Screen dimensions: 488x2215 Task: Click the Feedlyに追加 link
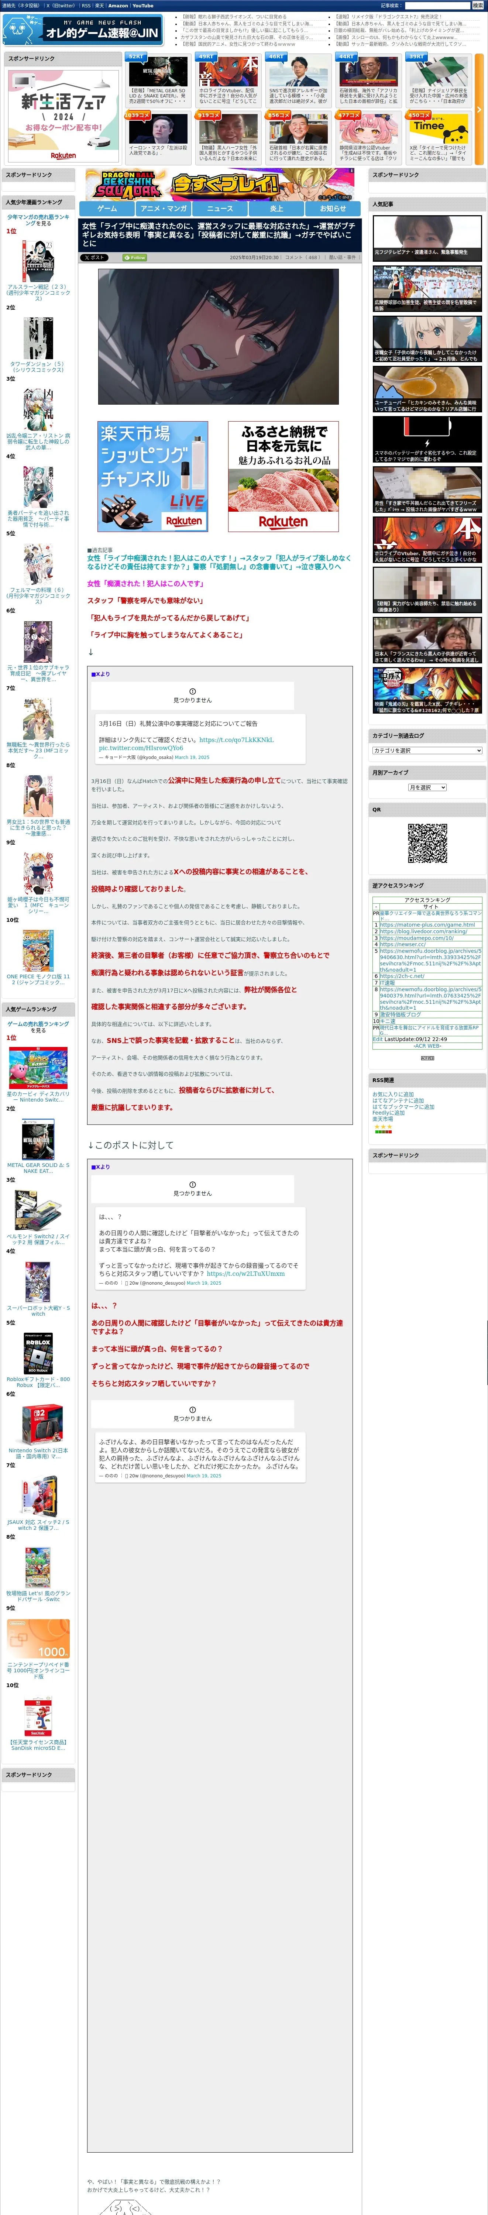click(x=388, y=1112)
